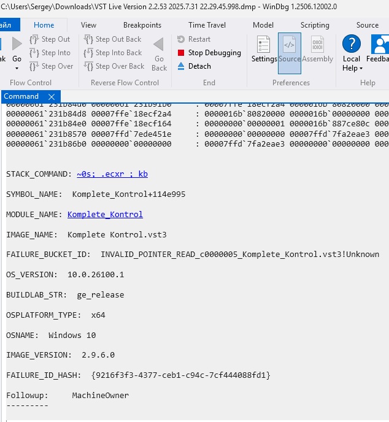
Task: Click stack address 00000061`231b86b0
Action: point(46,144)
